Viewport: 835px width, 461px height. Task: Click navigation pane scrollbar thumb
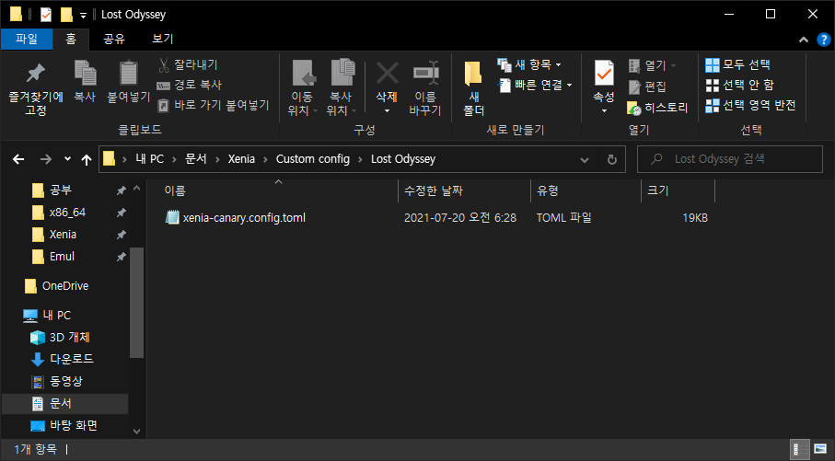point(136,303)
